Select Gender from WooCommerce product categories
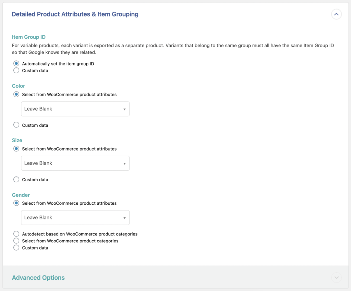 point(16,241)
